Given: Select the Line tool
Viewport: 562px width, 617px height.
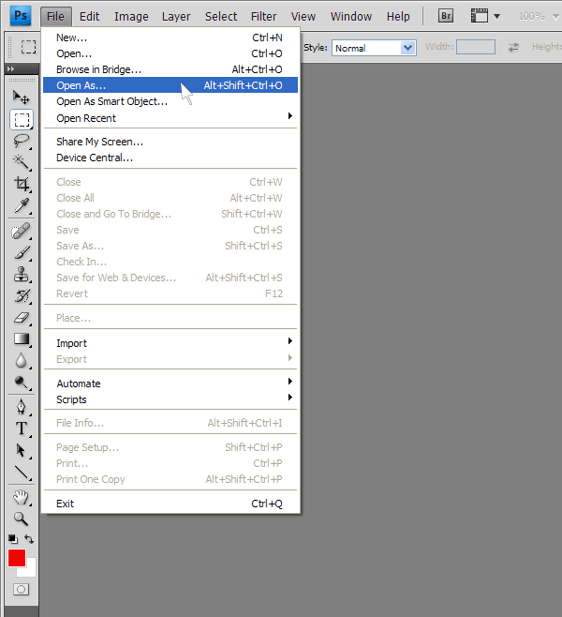Looking at the screenshot, I should pos(22,473).
